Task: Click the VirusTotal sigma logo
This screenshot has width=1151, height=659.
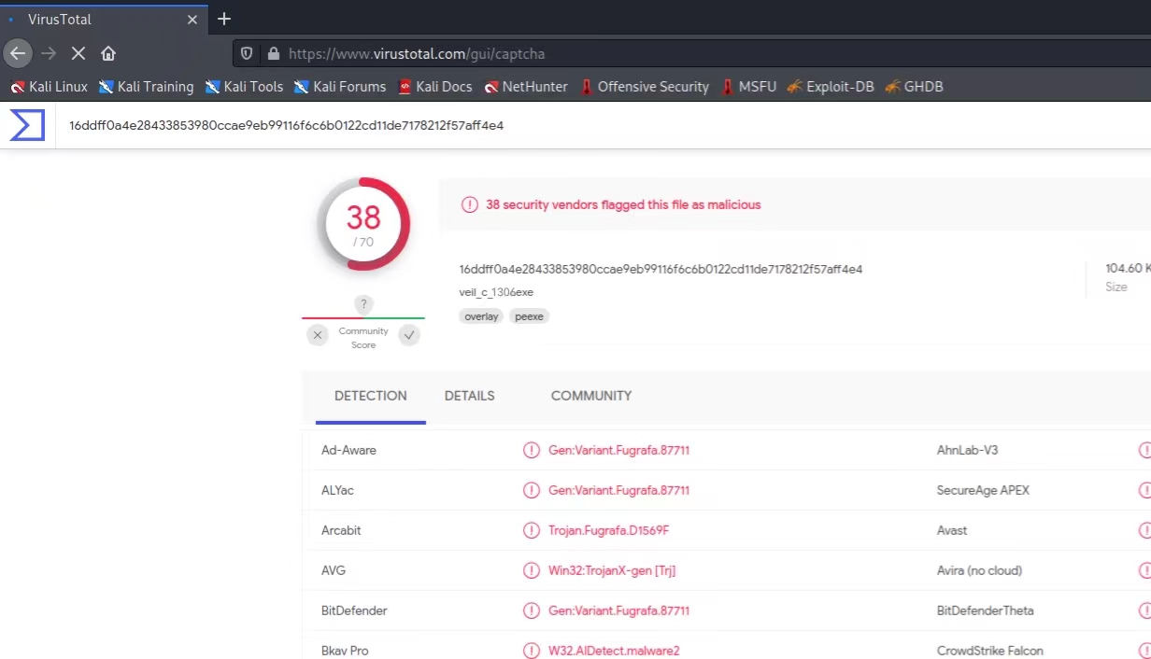Action: (27, 125)
